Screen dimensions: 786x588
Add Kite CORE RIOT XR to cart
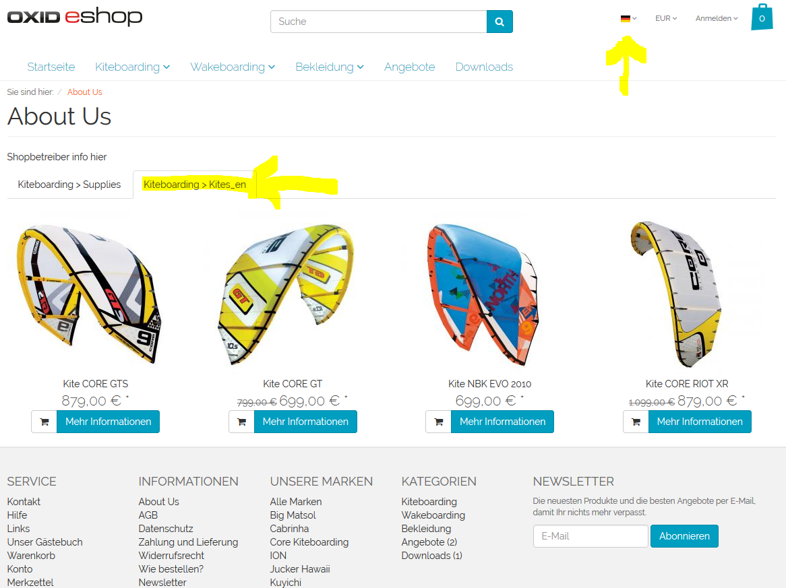[636, 422]
